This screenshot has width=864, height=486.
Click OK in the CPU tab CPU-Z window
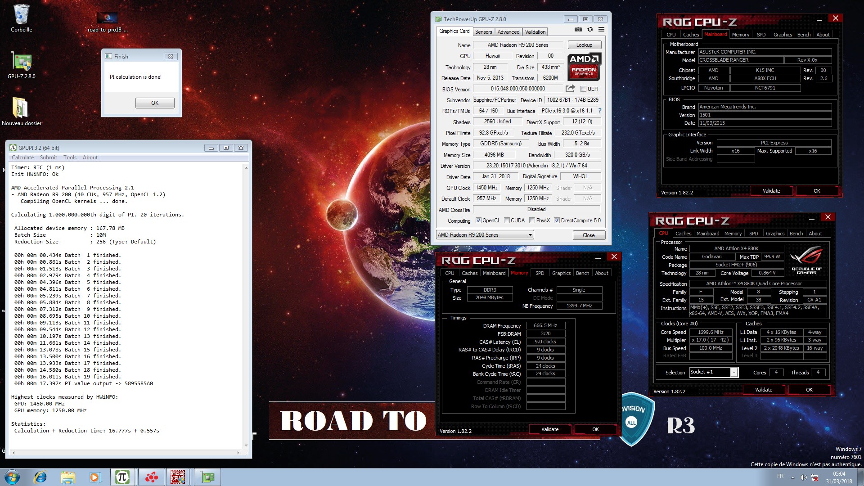(x=809, y=390)
